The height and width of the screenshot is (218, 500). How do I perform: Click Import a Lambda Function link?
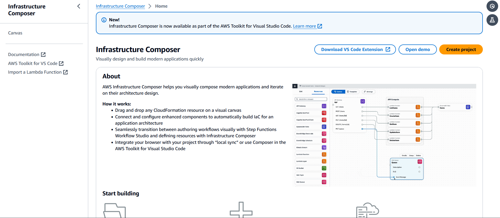35,72
